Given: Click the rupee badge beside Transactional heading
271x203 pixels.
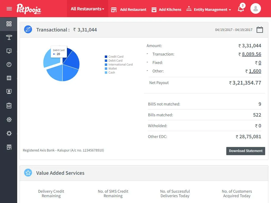Looking at the screenshot, I should click(x=28, y=29).
